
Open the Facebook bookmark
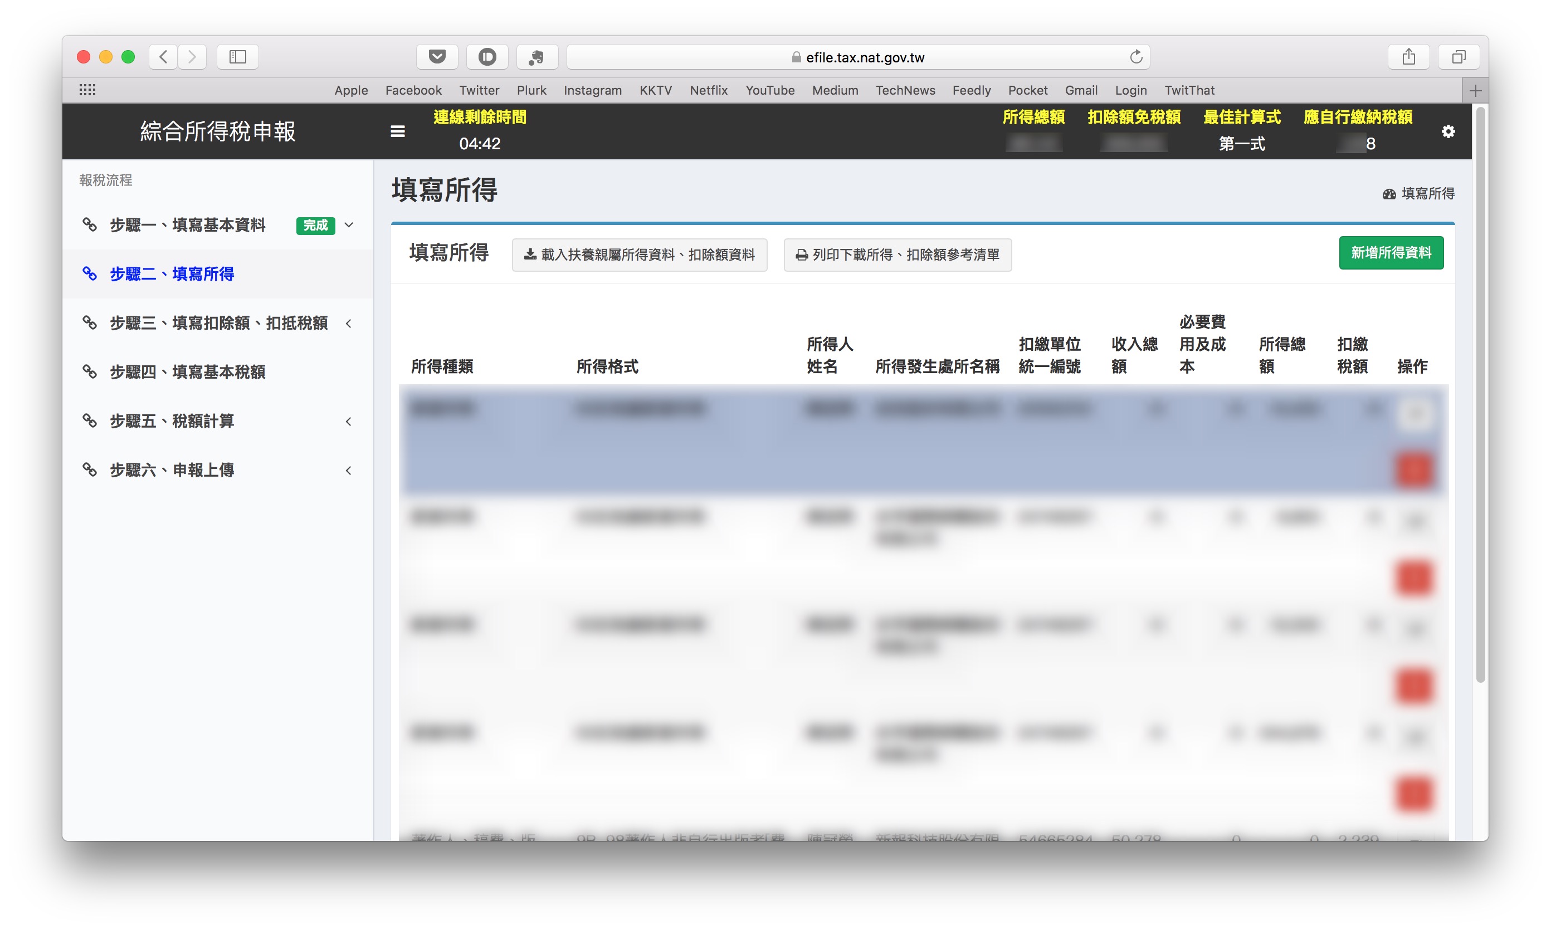tap(413, 90)
